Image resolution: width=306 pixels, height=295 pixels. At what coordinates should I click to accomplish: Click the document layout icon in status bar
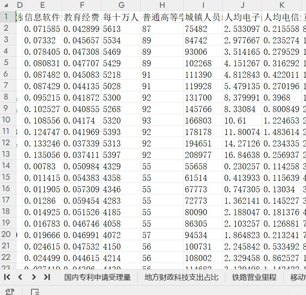35,292
